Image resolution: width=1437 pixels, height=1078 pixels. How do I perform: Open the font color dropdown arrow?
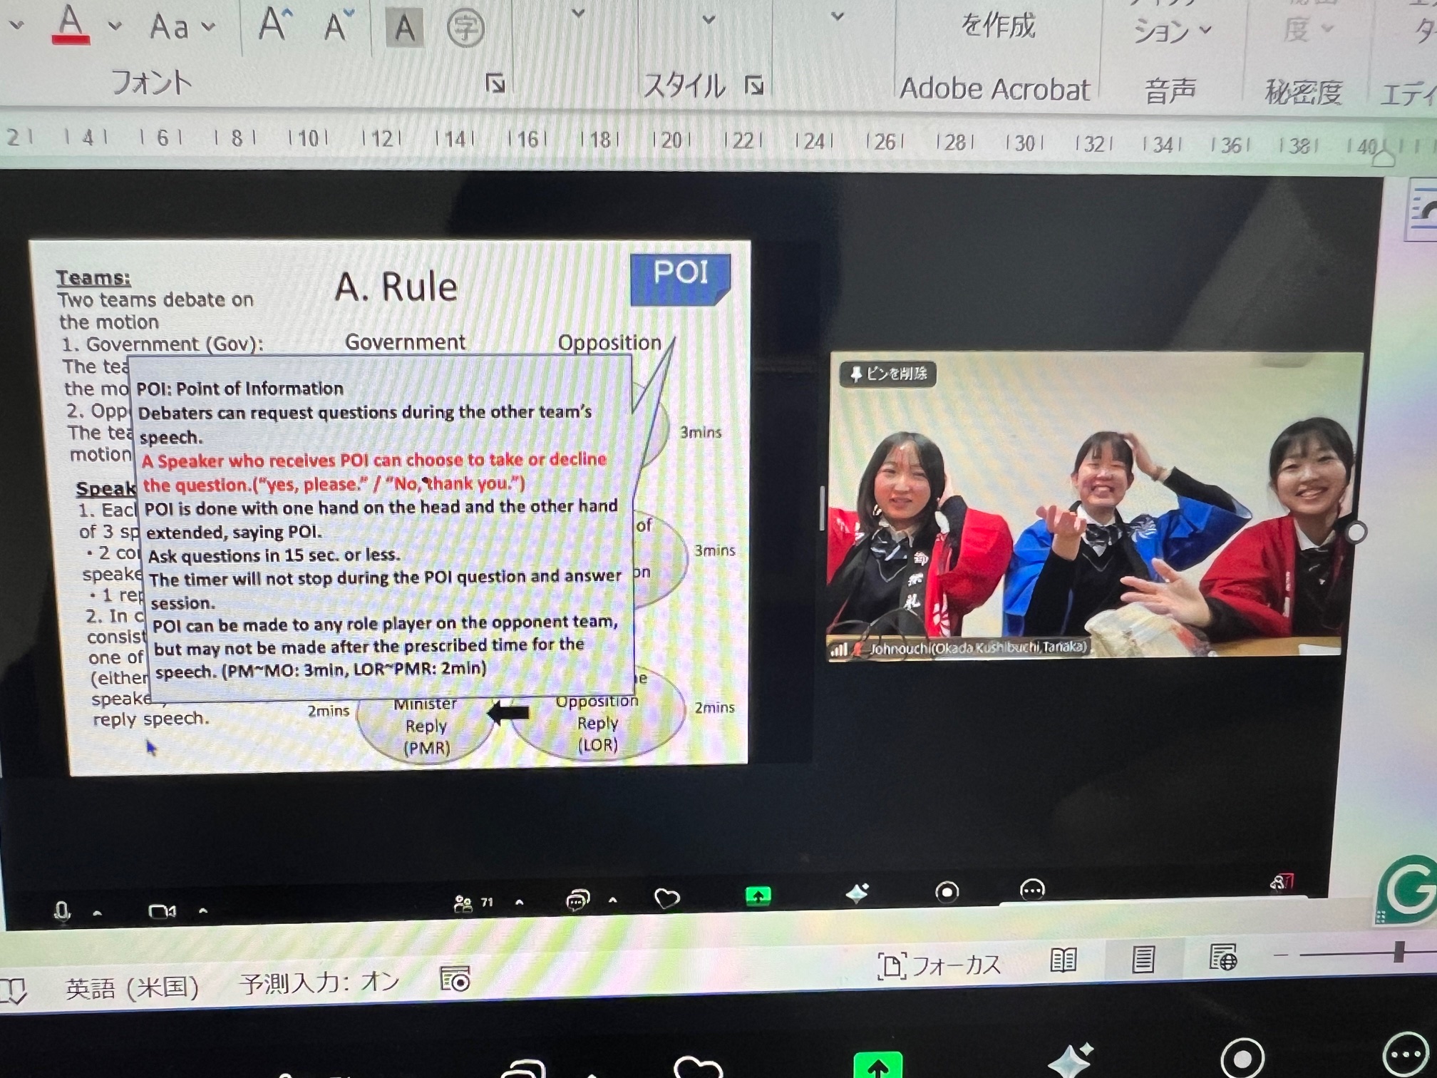pos(115,26)
